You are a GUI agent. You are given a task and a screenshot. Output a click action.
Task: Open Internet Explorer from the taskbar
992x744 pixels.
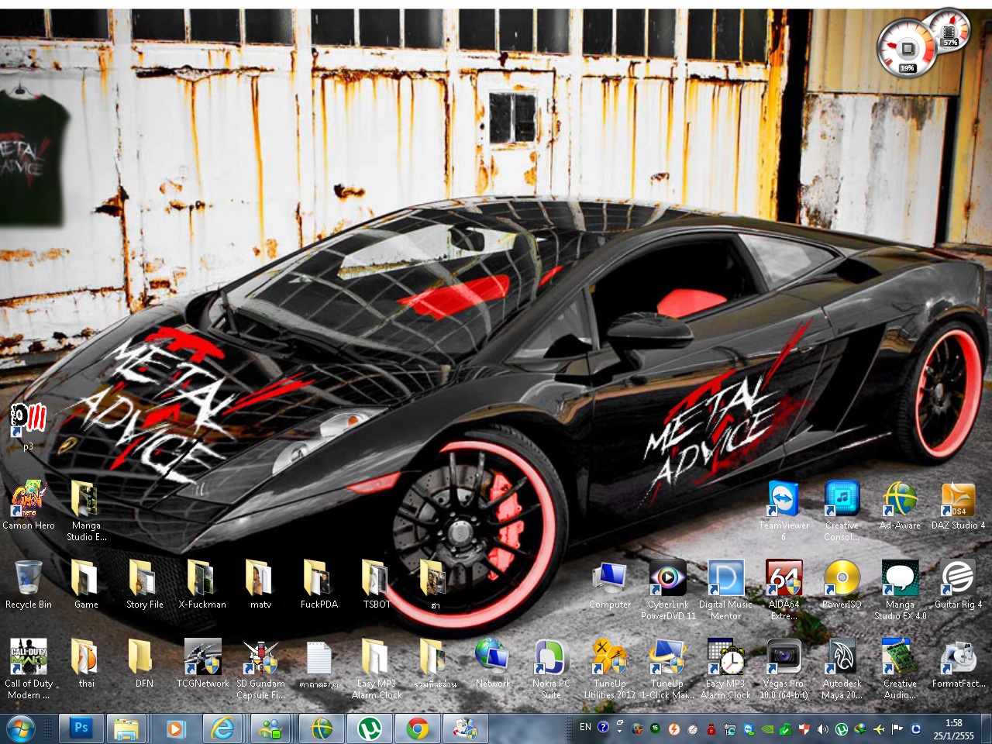point(223,728)
